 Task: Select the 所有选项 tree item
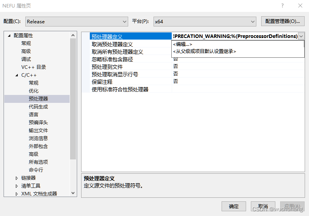click(38, 162)
